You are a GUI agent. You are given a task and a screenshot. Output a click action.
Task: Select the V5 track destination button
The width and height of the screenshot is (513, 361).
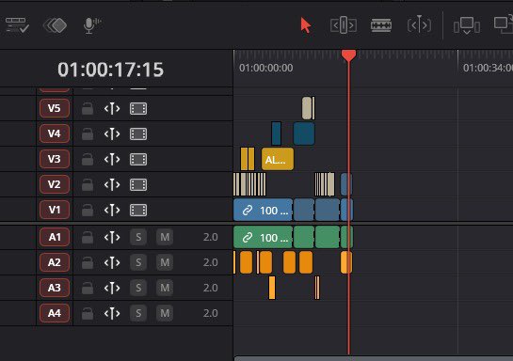point(55,108)
